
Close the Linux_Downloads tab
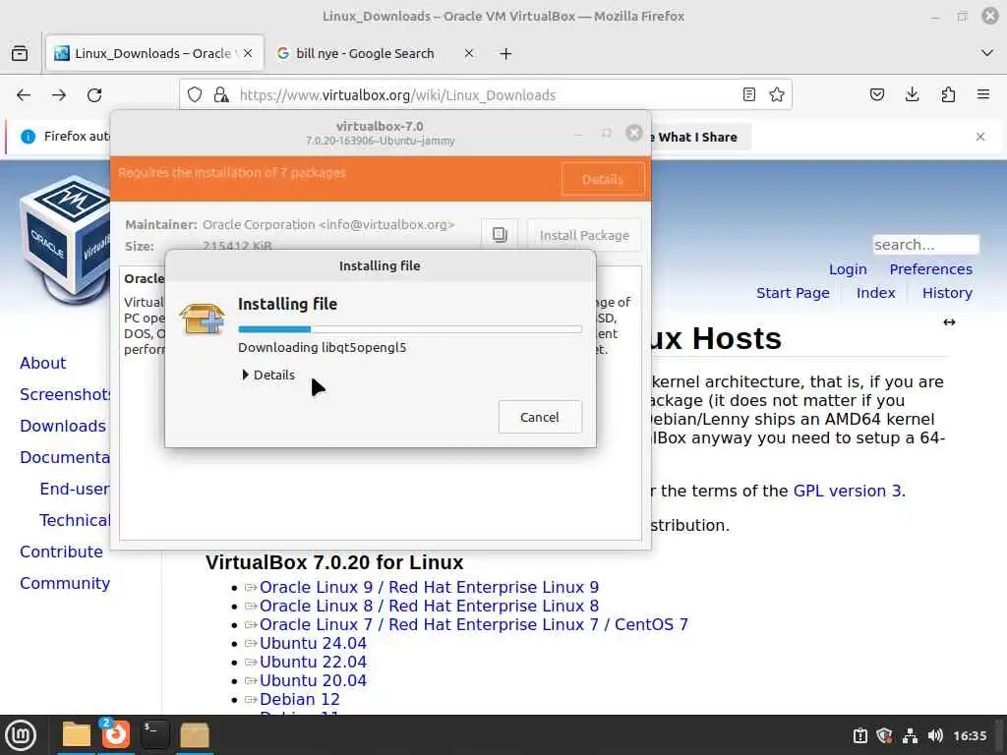(248, 53)
